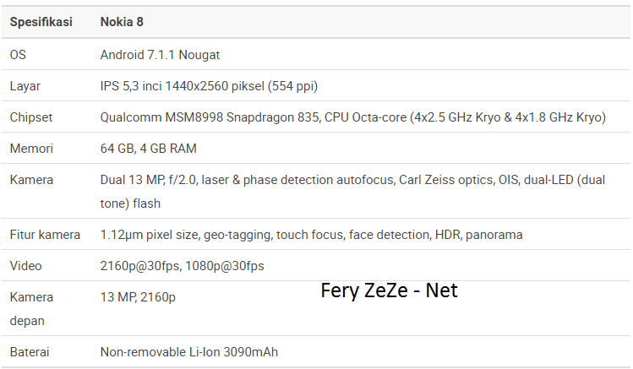
Task: Click the Kamera row label
Action: [31, 180]
